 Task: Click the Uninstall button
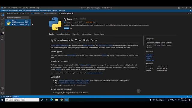point(67,28)
